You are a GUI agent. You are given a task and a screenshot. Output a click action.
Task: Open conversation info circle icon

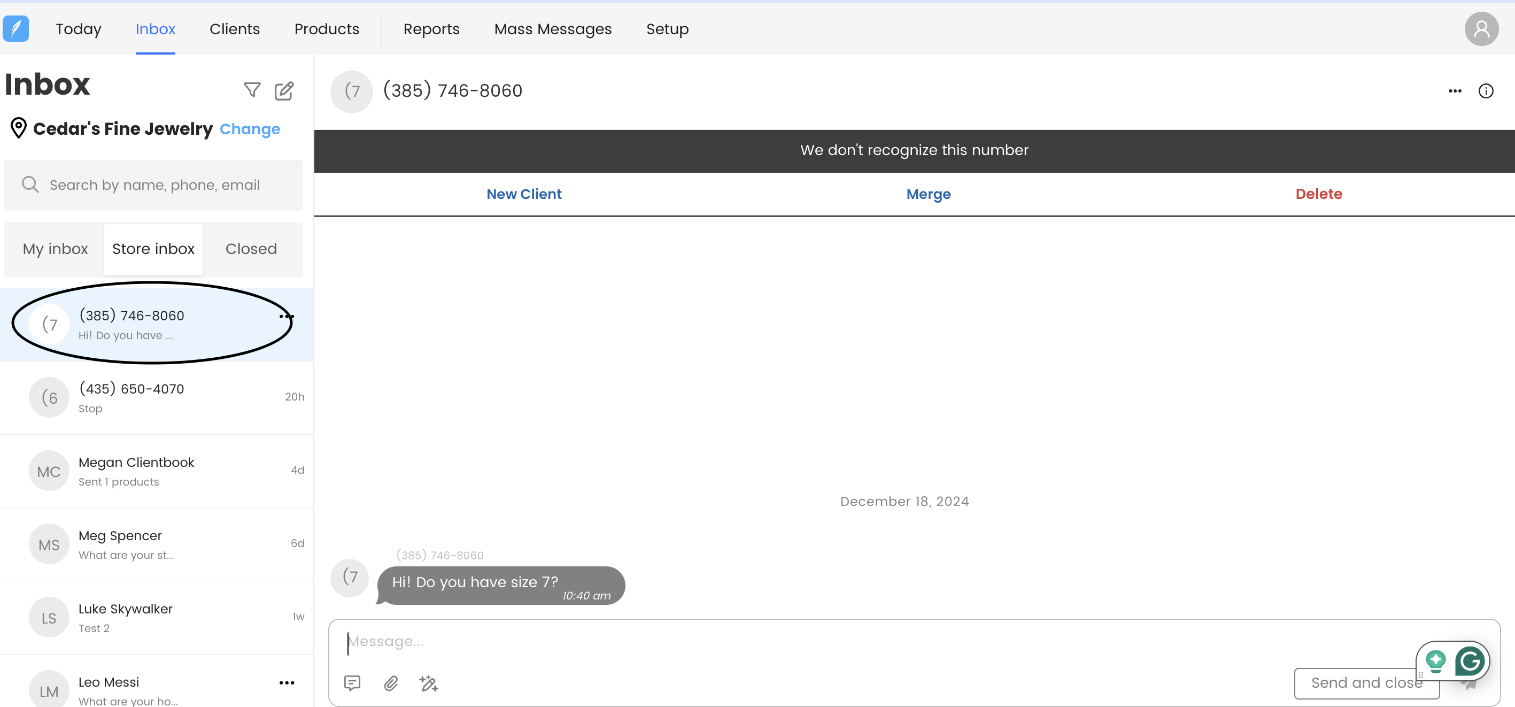(1486, 91)
